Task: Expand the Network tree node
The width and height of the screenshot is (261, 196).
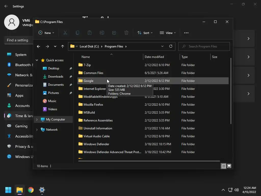Action: 37,130
